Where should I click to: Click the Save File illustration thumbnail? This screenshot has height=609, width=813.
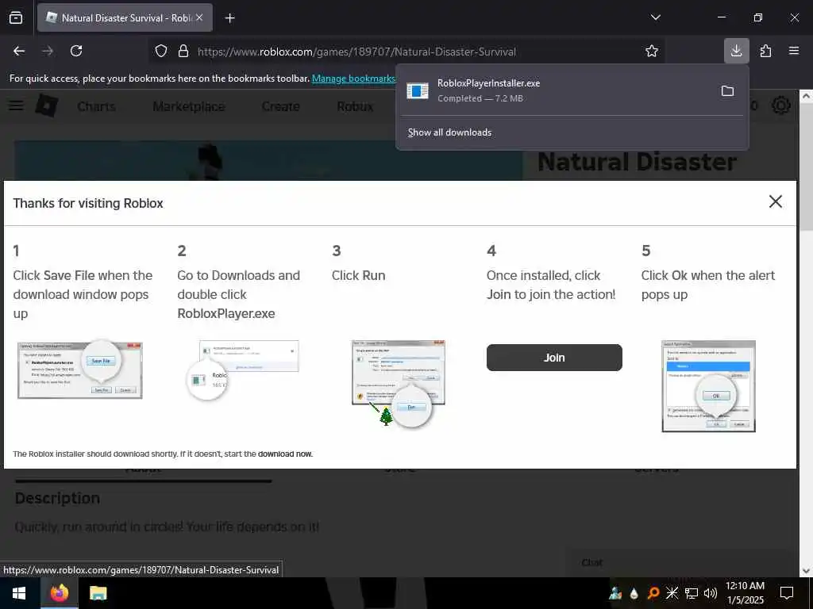coord(80,370)
